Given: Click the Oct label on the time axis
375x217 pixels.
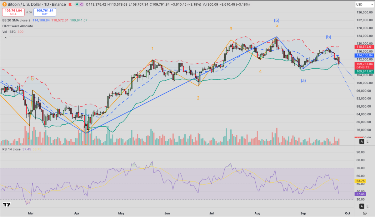Looking at the screenshot, I should pyautogui.click(x=348, y=213).
